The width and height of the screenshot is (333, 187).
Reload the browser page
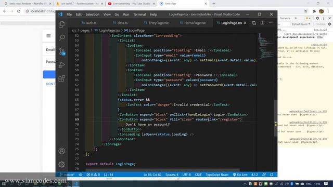pyautogui.click(x=19, y=11)
